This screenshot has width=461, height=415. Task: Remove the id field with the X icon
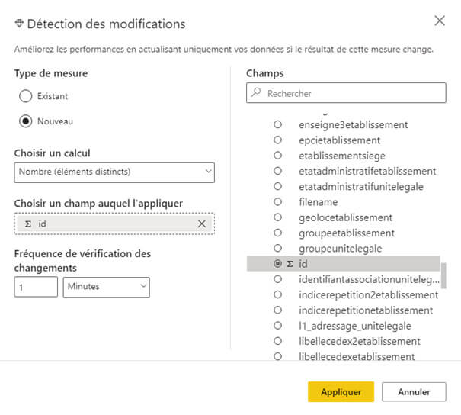tap(202, 224)
